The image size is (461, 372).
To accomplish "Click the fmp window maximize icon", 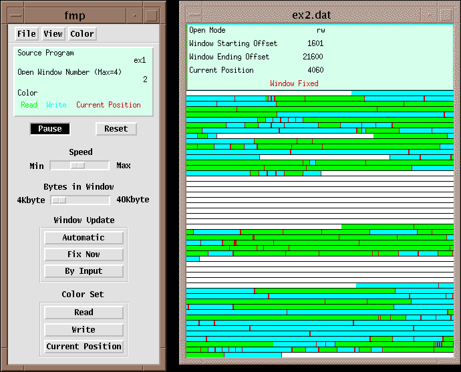I will pyautogui.click(x=152, y=15).
